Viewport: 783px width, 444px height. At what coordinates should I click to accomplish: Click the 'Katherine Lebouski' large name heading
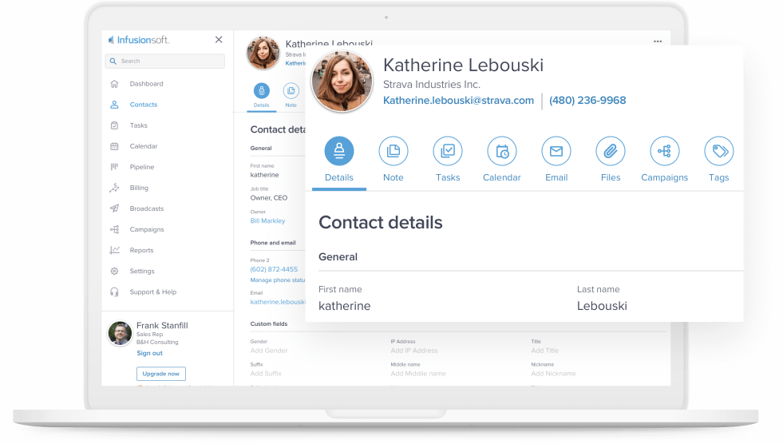coord(463,65)
